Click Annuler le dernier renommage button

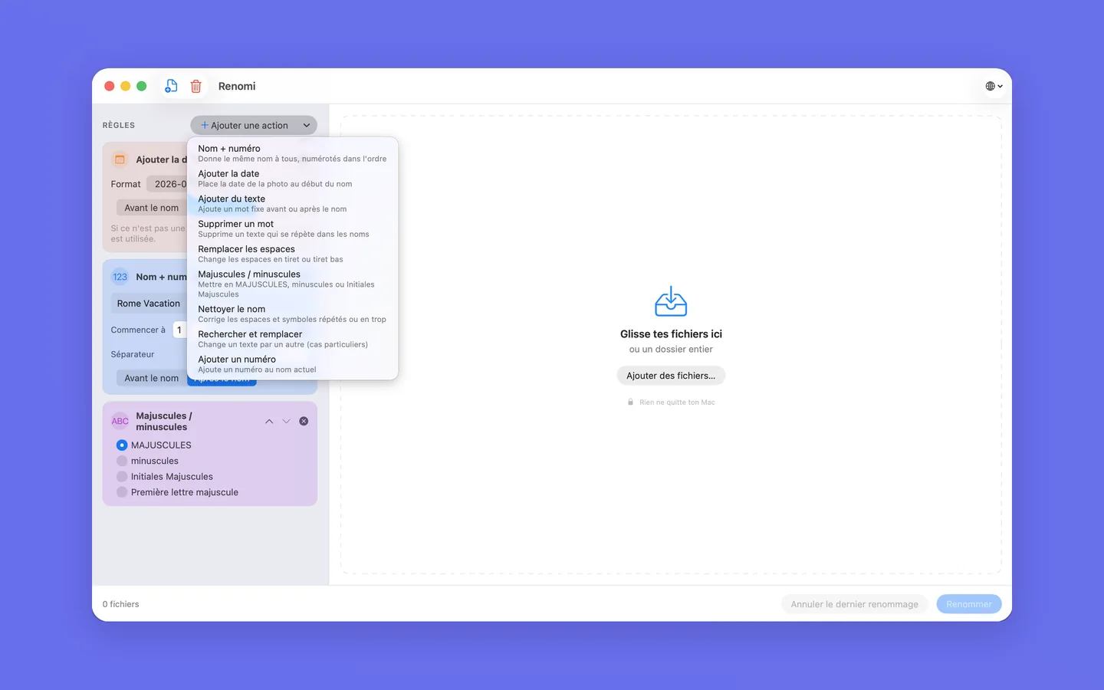pyautogui.click(x=854, y=604)
